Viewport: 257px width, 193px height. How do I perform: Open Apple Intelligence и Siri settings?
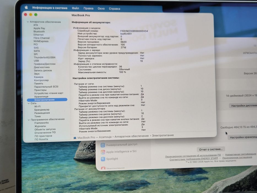pyautogui.click(x=119, y=152)
